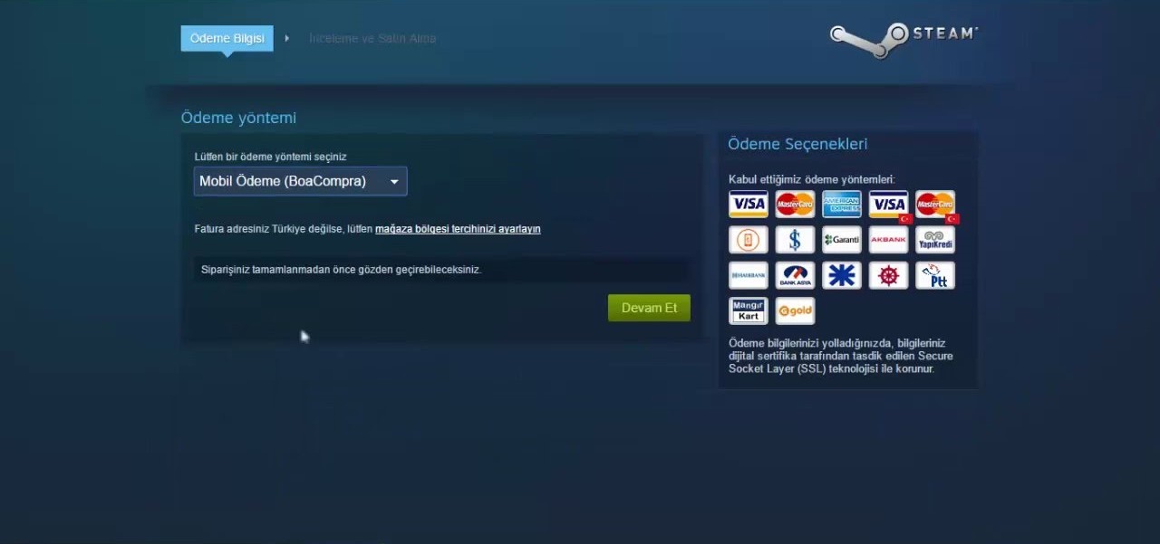Click the green Devam Et button
Viewport: 1160px width, 544px height.
pyautogui.click(x=649, y=308)
